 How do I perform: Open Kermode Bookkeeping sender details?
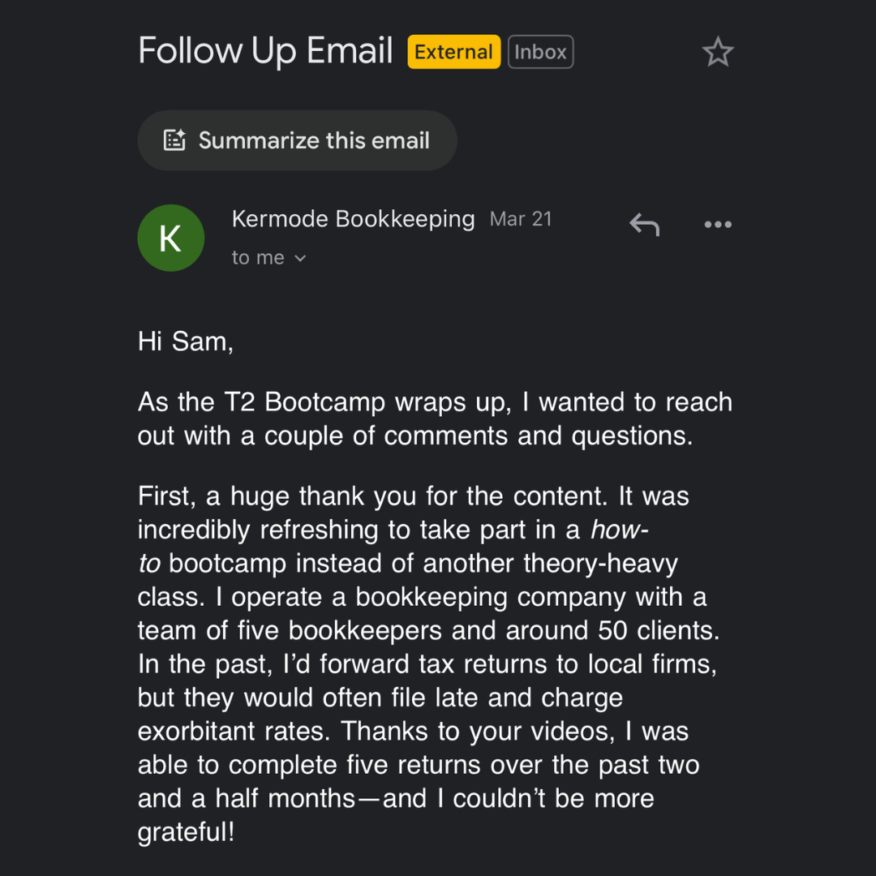point(353,219)
